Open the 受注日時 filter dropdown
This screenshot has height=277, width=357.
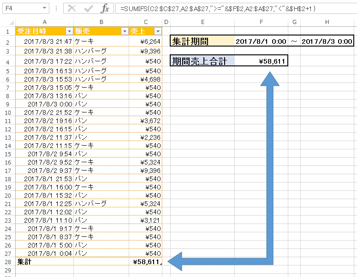click(x=69, y=31)
